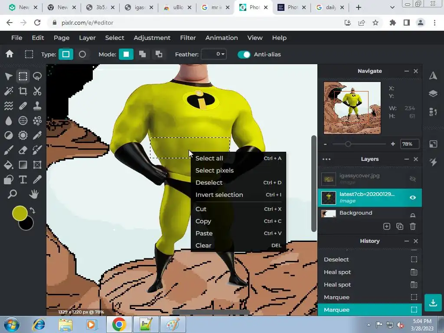Select the Clone stamp tool
The image size is (444, 333).
pos(37,106)
